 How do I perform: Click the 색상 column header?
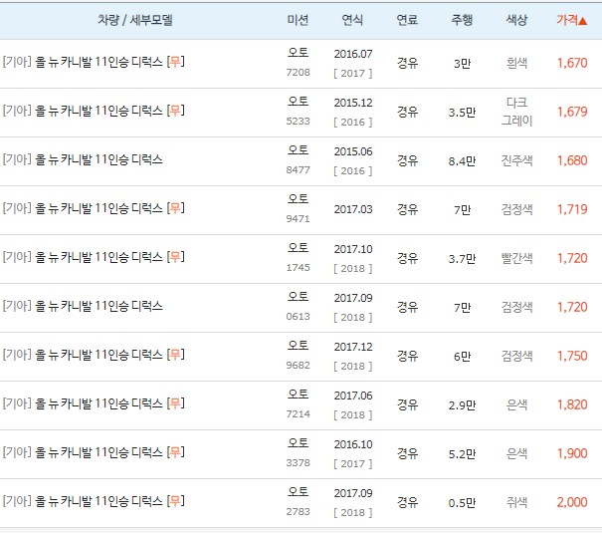[516, 20]
